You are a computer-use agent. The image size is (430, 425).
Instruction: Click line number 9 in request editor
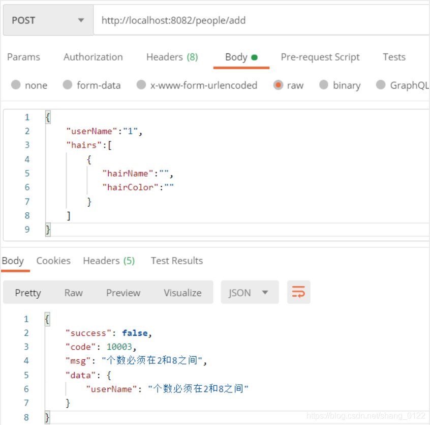point(27,229)
